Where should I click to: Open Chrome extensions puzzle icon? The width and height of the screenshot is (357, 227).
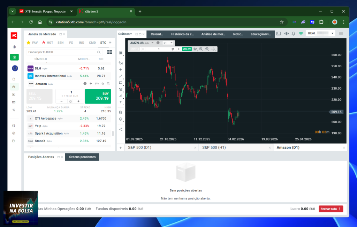click(x=321, y=22)
